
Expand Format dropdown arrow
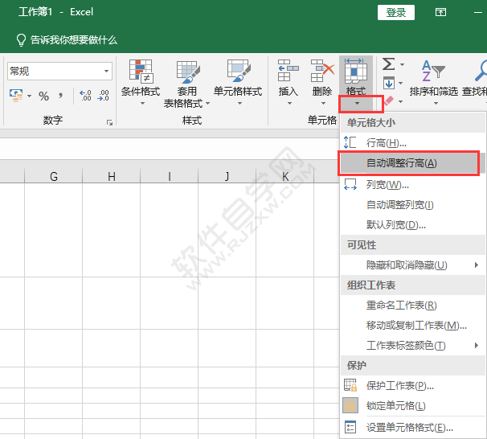(357, 103)
